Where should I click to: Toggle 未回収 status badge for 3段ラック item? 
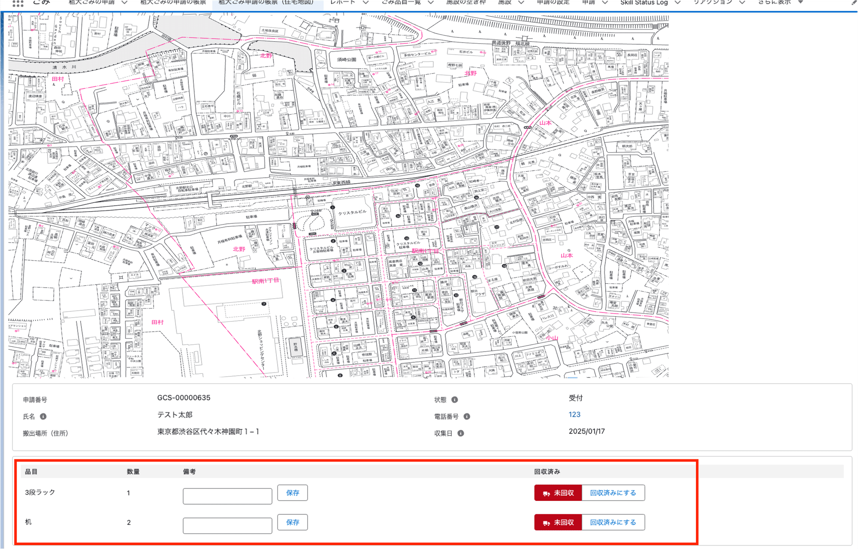558,493
